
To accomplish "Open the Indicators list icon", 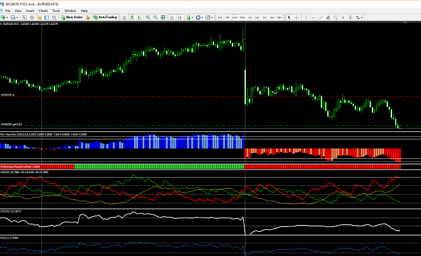I will coord(189,18).
